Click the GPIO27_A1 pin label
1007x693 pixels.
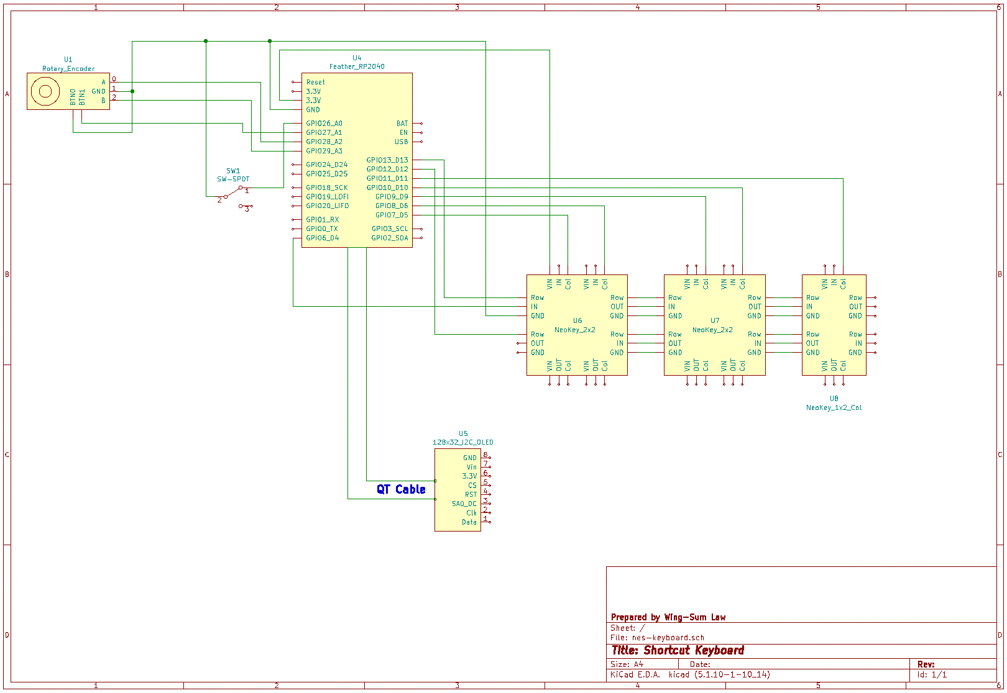point(324,132)
